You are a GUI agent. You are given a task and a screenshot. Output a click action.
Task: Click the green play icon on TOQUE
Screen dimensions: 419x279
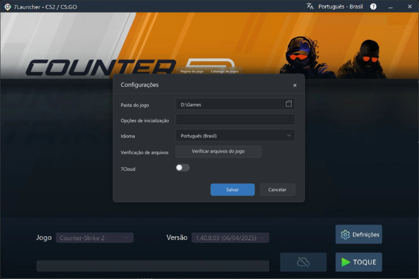pyautogui.click(x=345, y=262)
